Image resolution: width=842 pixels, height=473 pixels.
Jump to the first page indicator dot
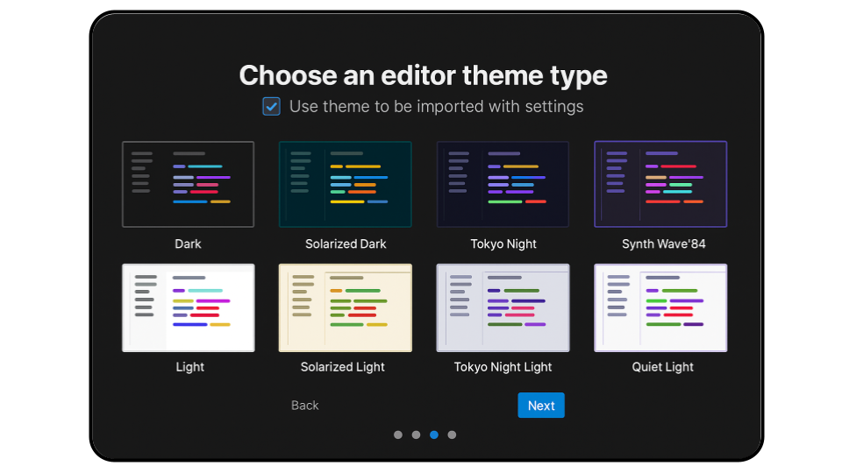click(398, 434)
